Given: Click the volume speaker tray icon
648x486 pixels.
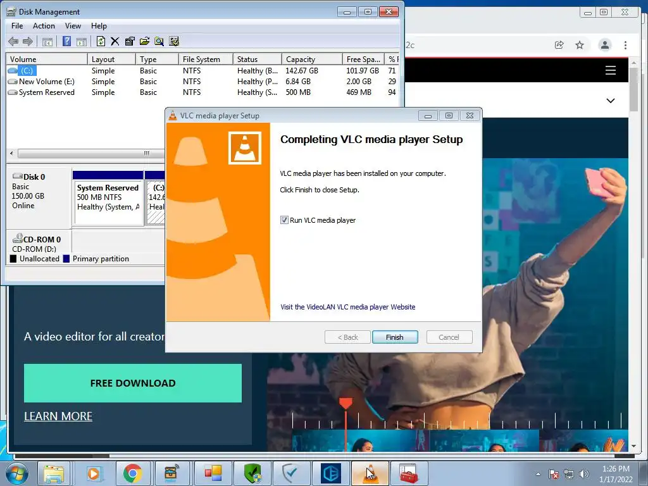Looking at the screenshot, I should 584,474.
